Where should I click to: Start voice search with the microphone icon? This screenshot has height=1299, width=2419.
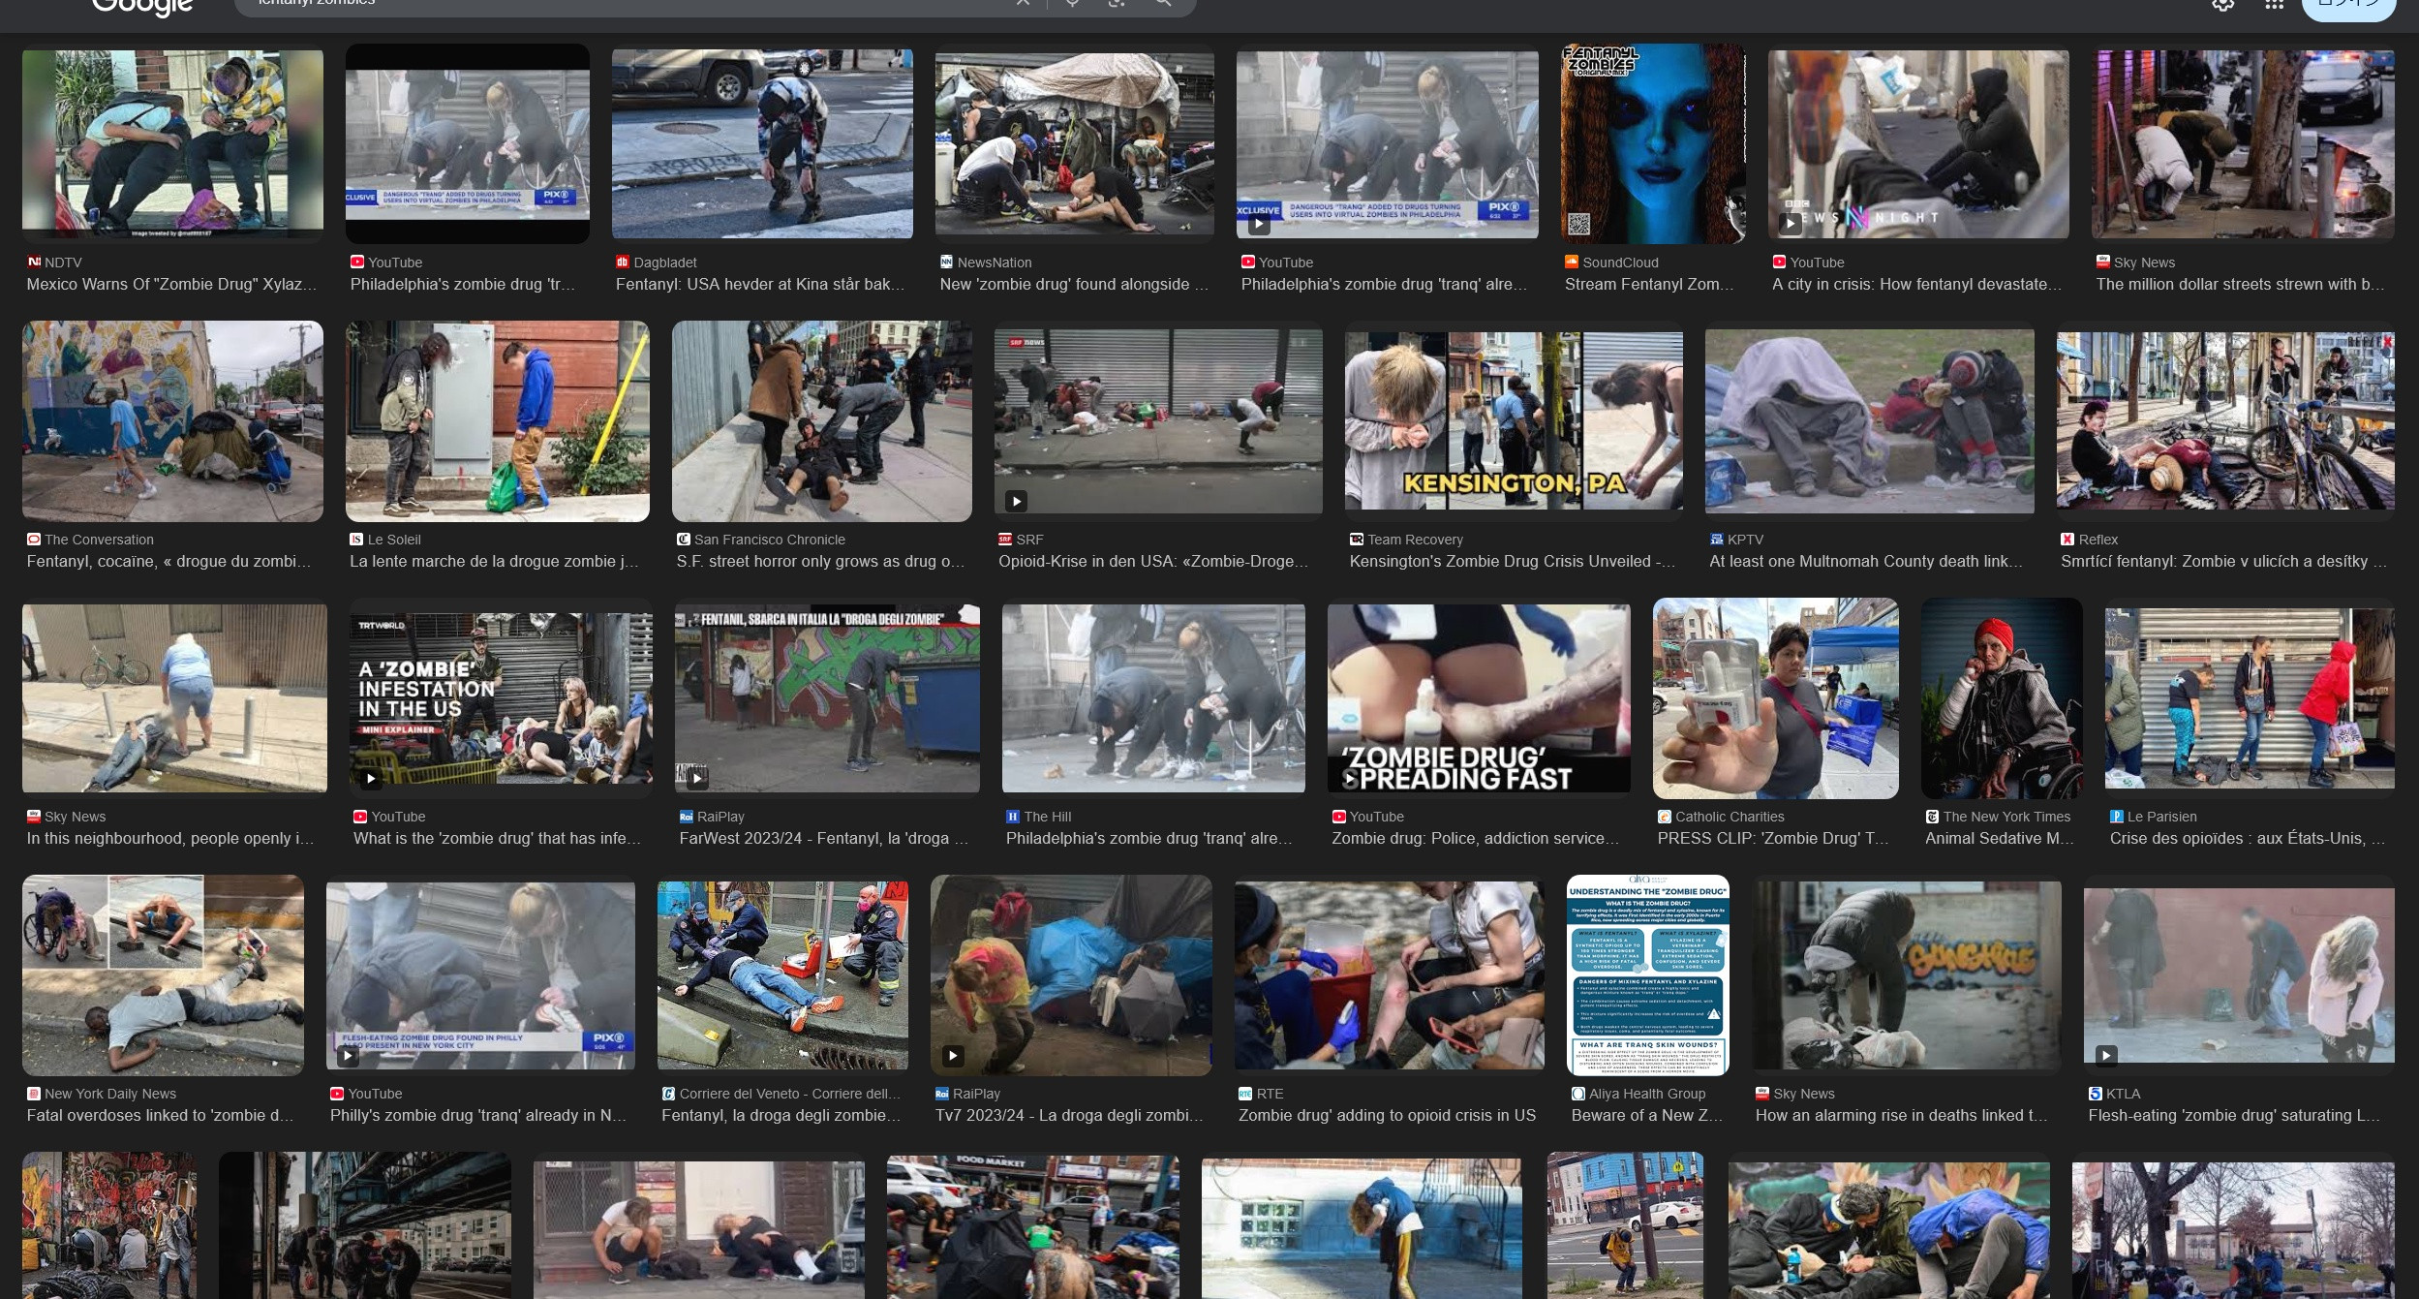(x=1072, y=3)
